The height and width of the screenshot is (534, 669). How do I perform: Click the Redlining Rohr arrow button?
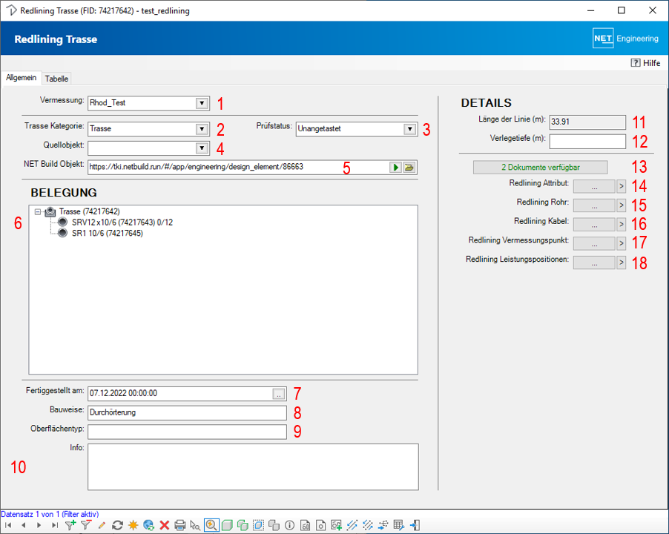point(622,205)
